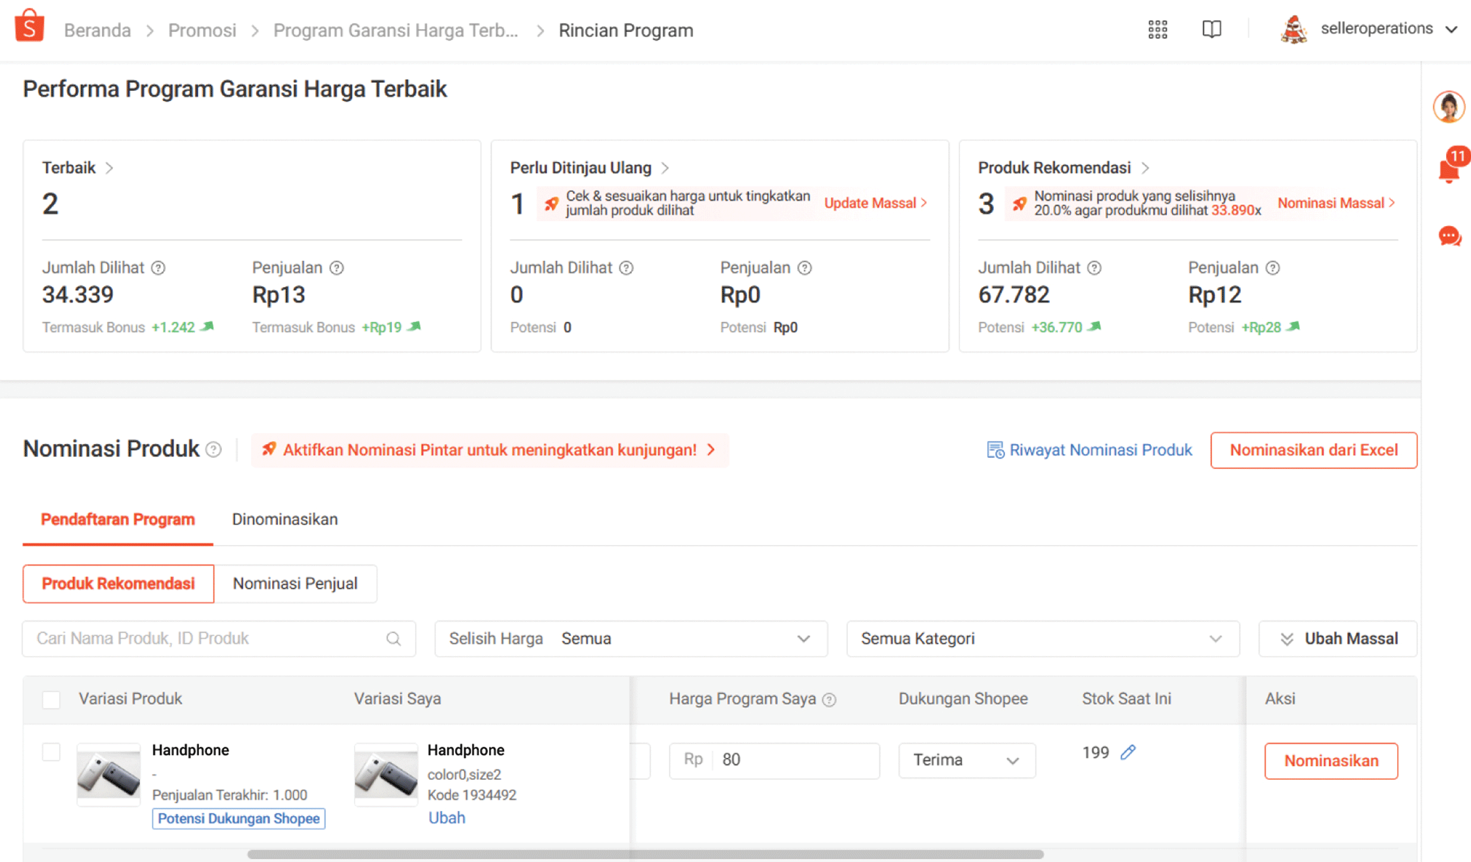The height and width of the screenshot is (862, 1471).
Task: Click help icon beside Penjualan in Perlu Ditinjau Ulang
Action: point(805,268)
